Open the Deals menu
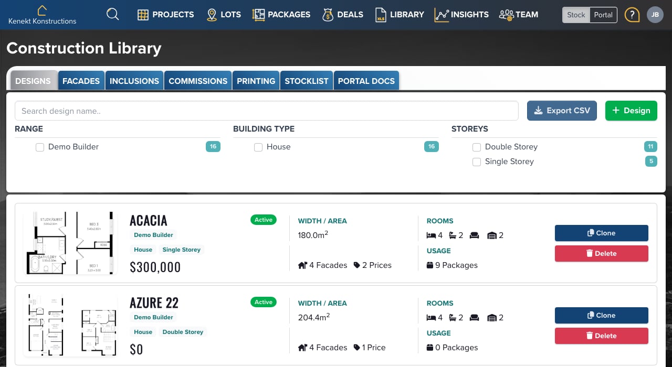 click(343, 15)
